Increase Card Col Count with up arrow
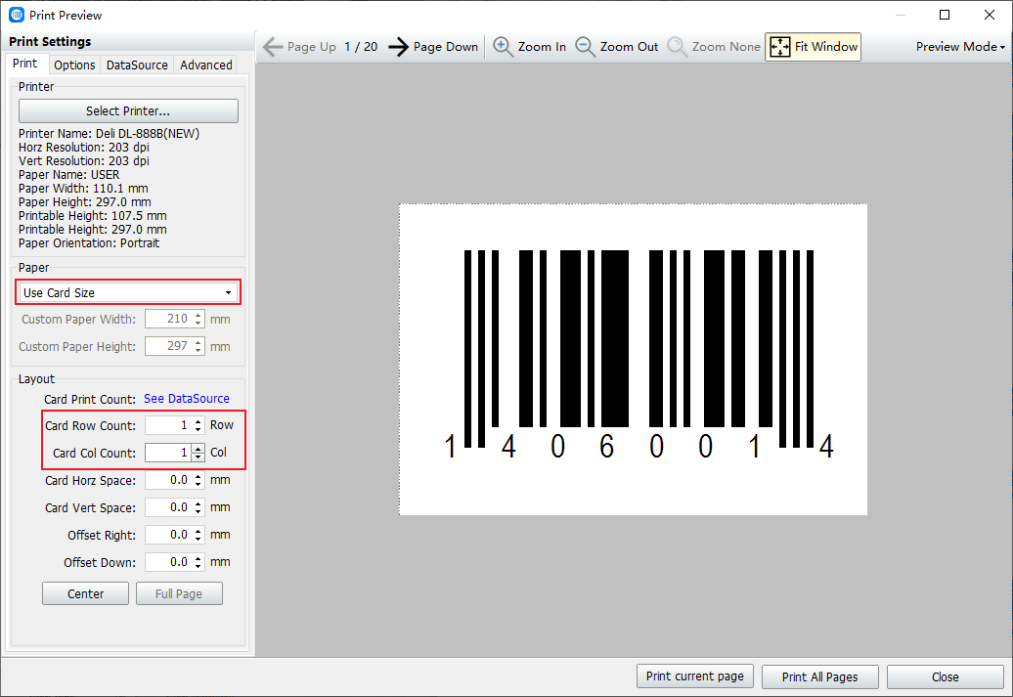 [x=198, y=449]
